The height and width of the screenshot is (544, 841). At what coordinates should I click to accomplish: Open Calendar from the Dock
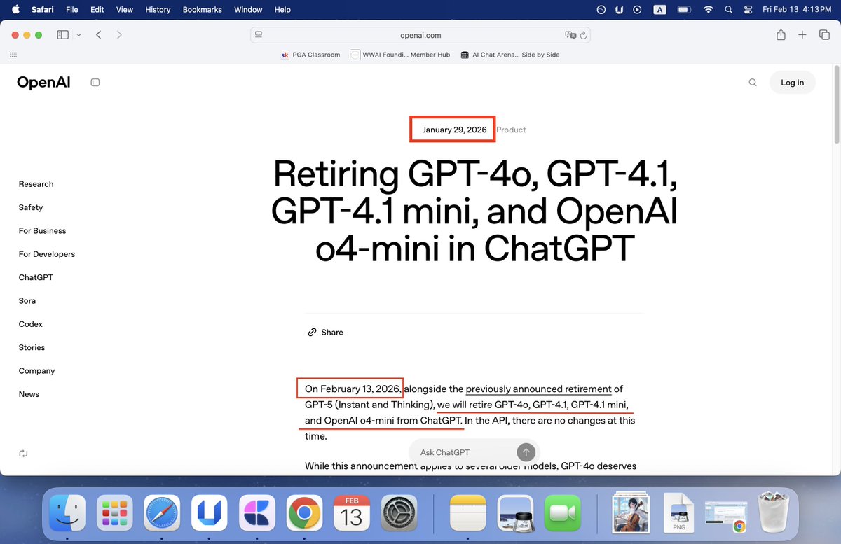(x=352, y=515)
